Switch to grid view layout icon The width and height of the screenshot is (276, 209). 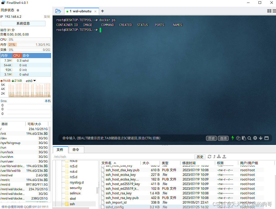pos(269,11)
